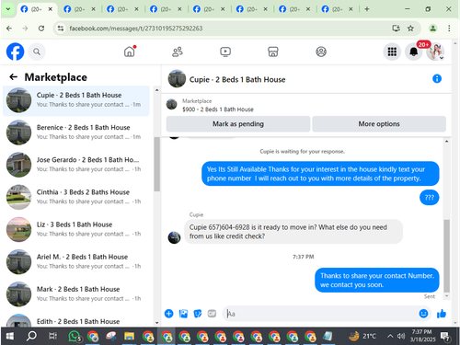460x345 pixels.
Task: Open the Windows Start menu
Action: click(9, 336)
